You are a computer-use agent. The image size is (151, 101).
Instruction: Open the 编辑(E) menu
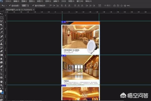(x=16, y=1)
